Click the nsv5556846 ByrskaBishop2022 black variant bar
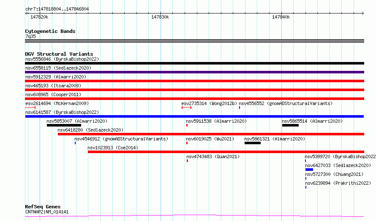Screen dimensions: 376x221 pyautogui.click(x=194, y=63)
